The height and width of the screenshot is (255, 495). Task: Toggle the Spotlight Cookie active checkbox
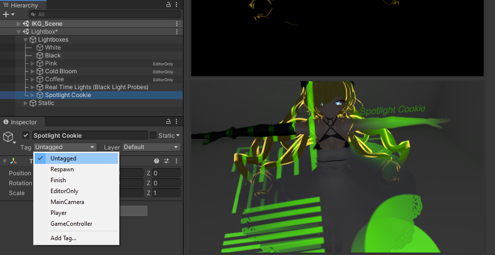pyautogui.click(x=26, y=135)
